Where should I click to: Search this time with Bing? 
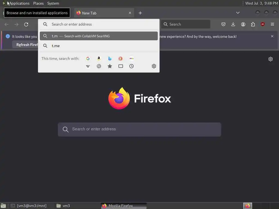pyautogui.click(x=110, y=59)
